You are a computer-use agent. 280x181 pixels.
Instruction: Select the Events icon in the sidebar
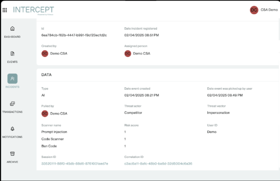(12, 54)
